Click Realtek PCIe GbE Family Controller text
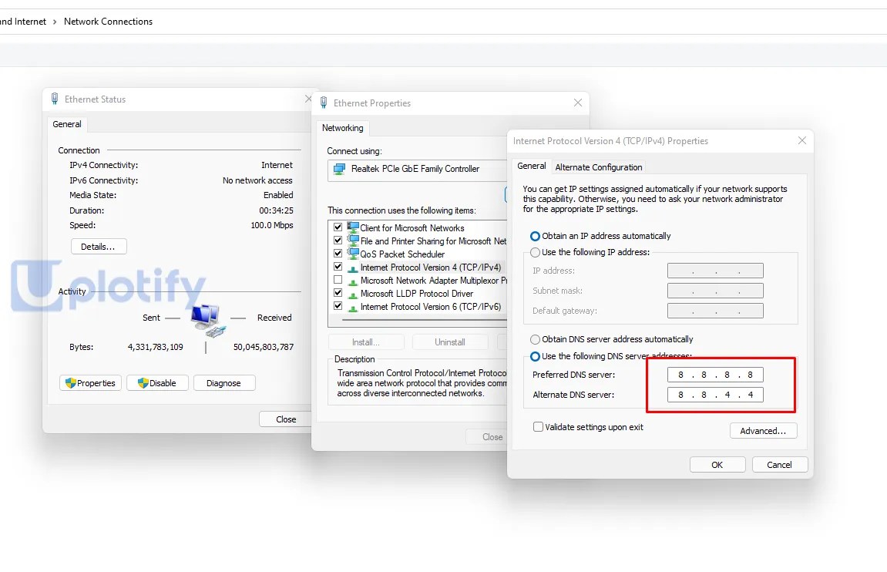 click(x=415, y=169)
